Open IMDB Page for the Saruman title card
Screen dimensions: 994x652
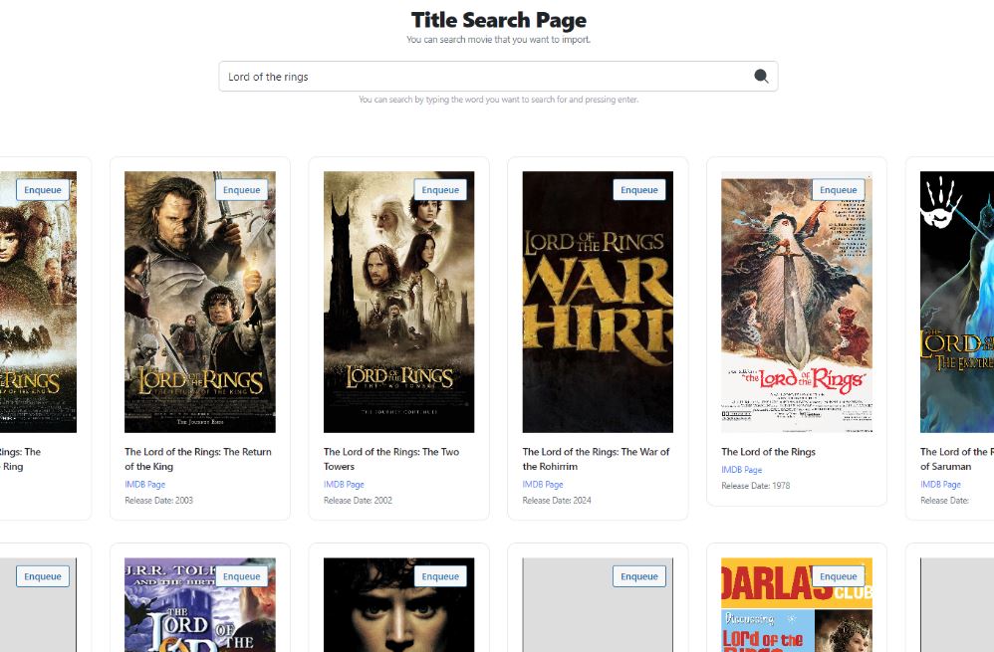click(941, 484)
